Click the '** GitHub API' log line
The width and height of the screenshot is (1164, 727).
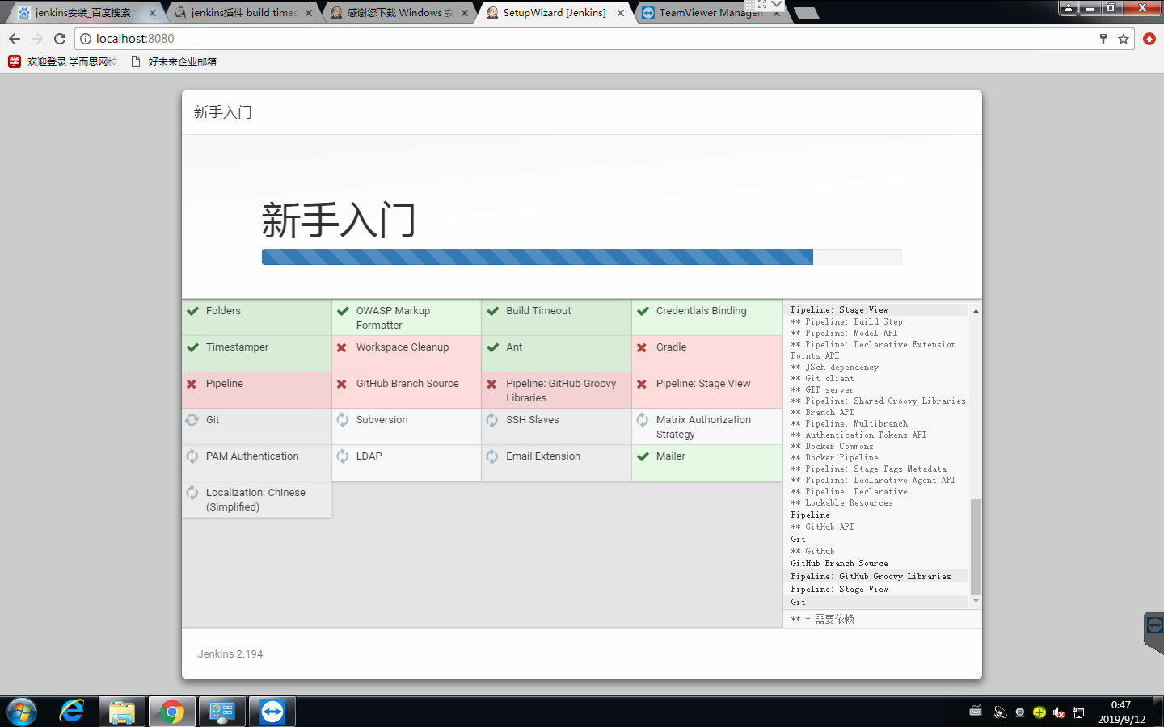tap(822, 527)
